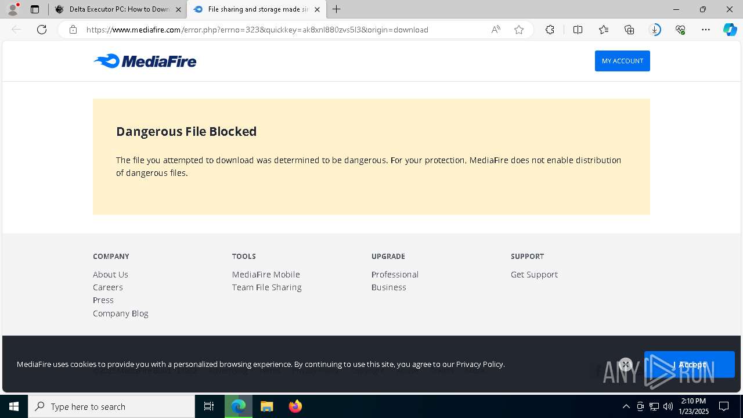The image size is (743, 418).
Task: Click the COMPANY footer heading
Action: point(111,256)
